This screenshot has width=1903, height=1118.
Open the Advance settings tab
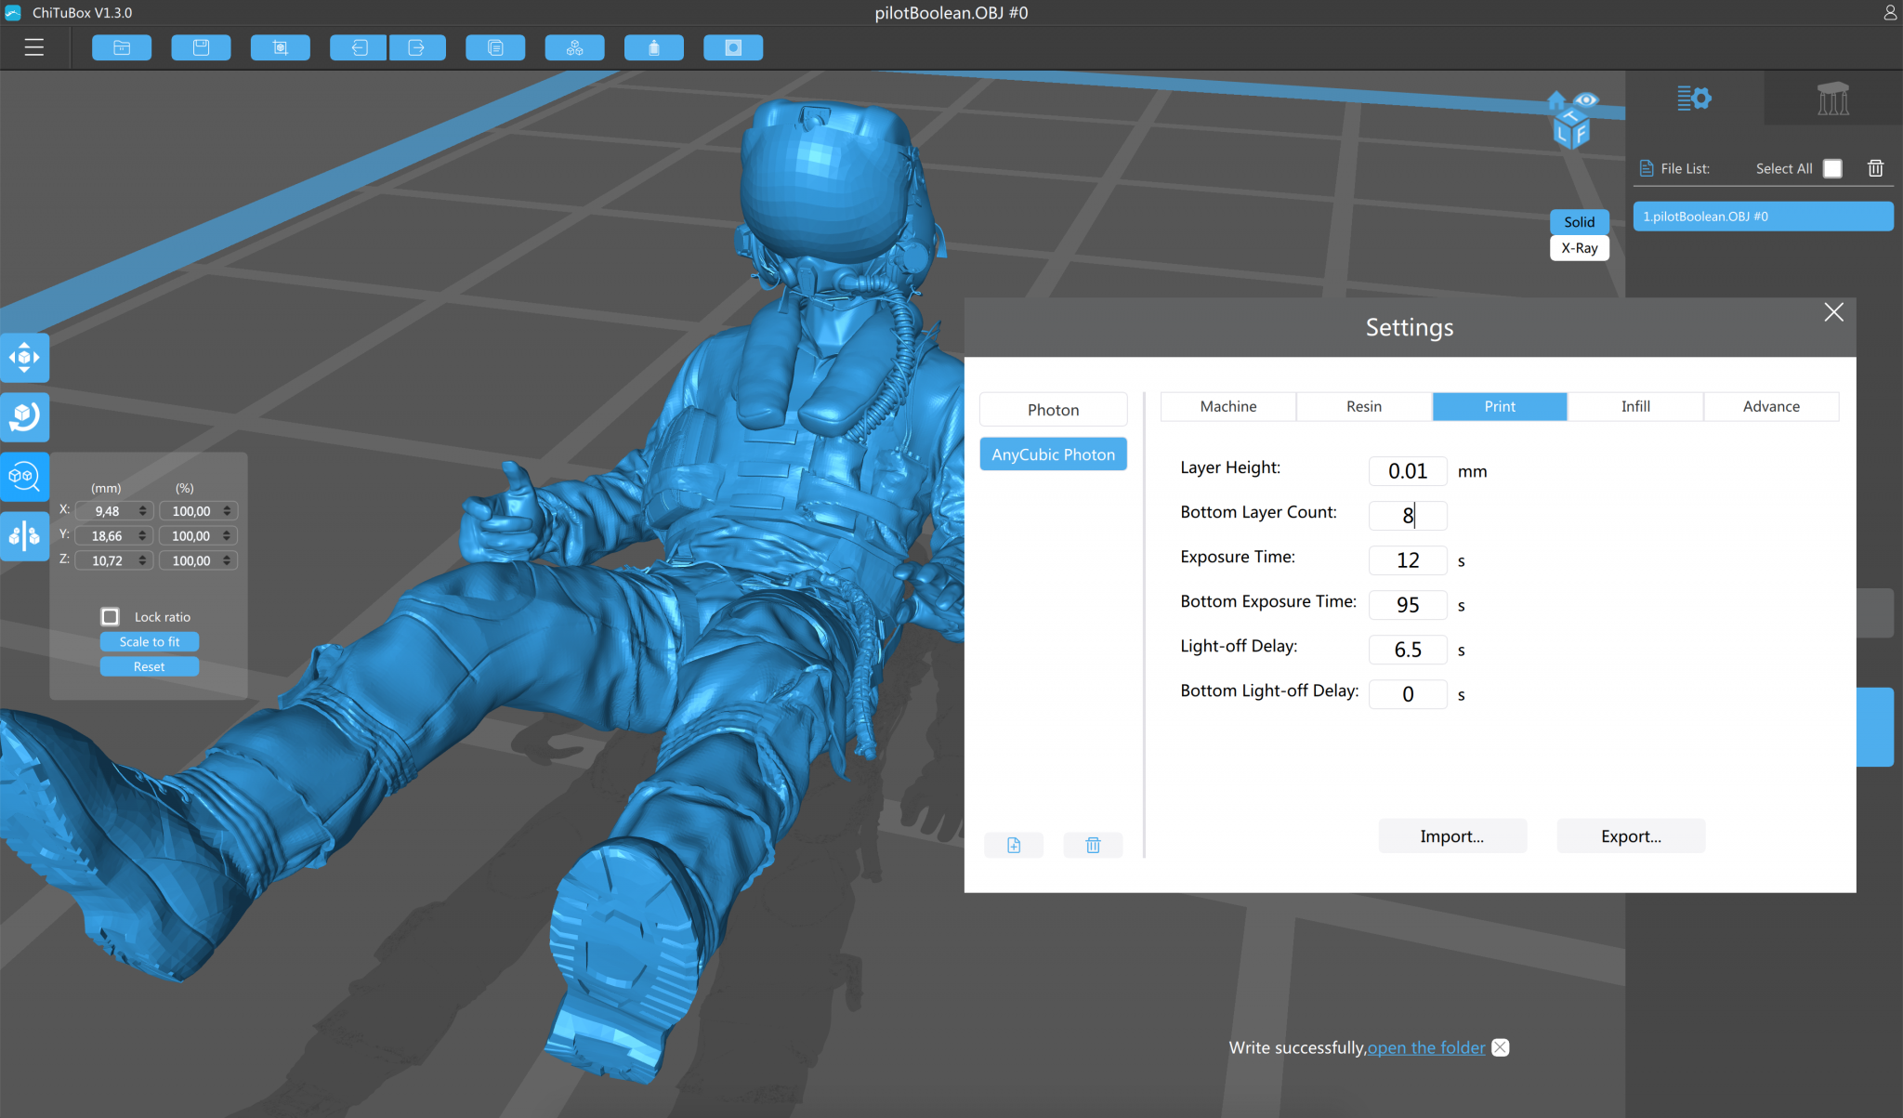1770,406
